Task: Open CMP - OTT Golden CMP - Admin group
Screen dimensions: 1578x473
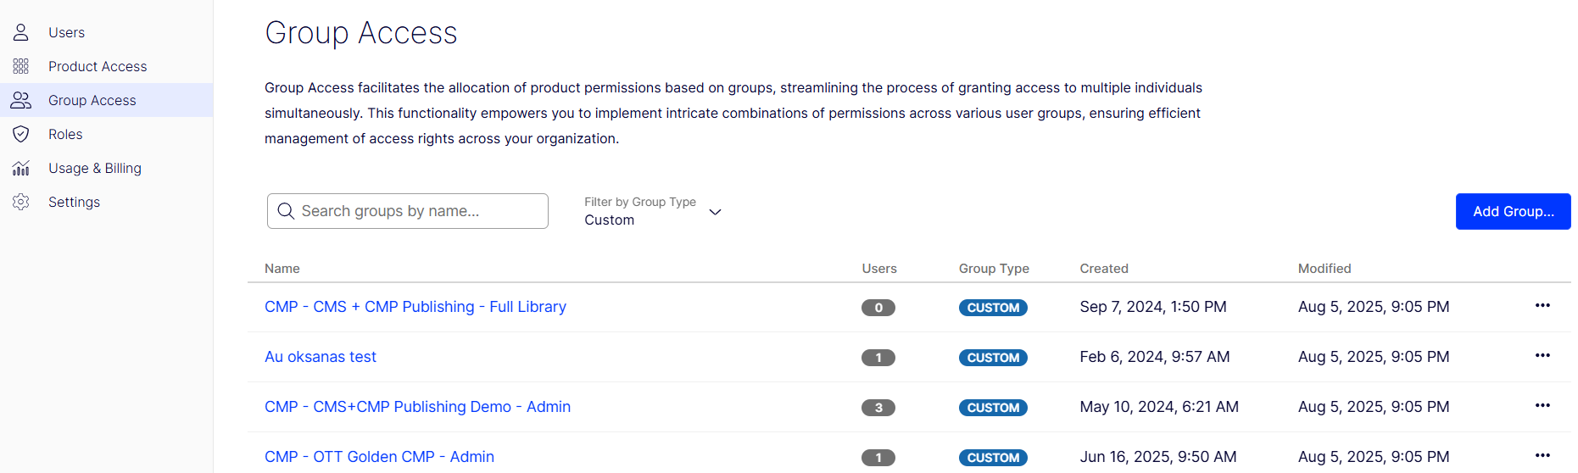Action: [x=379, y=457]
